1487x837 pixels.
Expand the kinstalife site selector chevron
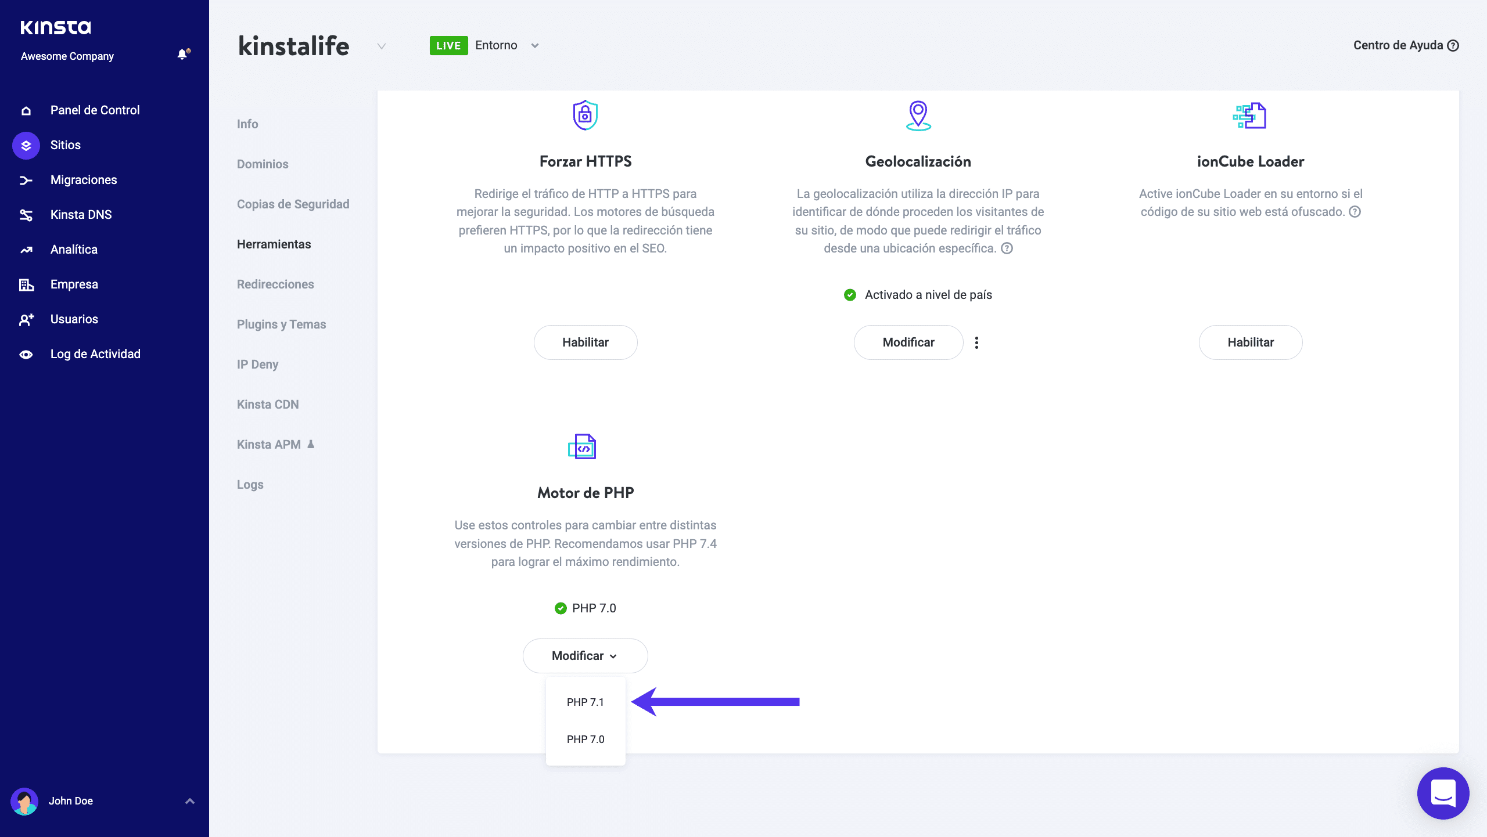(x=381, y=46)
